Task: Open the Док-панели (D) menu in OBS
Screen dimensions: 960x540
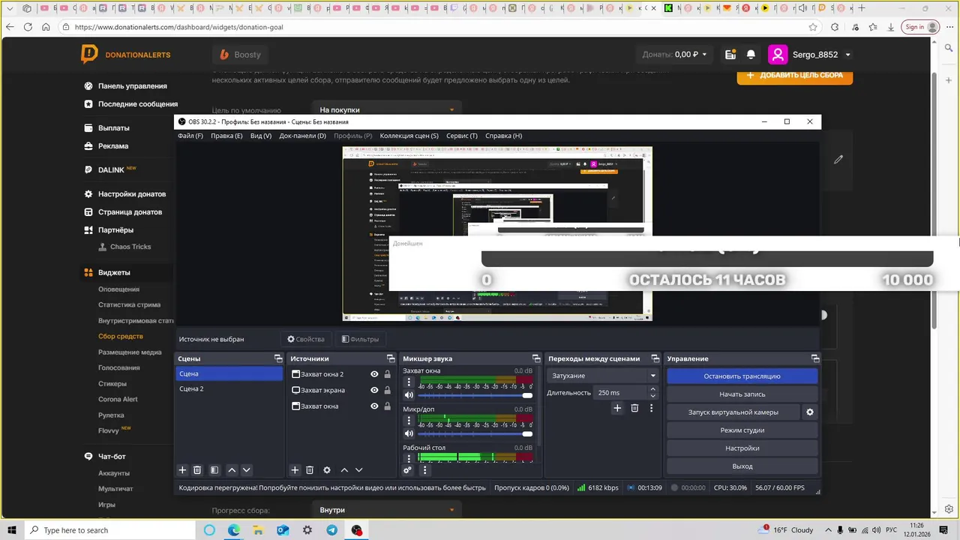Action: (302, 136)
